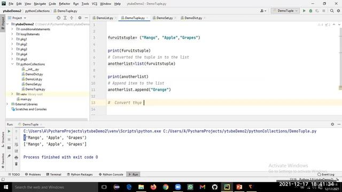Click the locate file target icon in Project panel
This screenshot has width=342, height=192.
(58, 18)
